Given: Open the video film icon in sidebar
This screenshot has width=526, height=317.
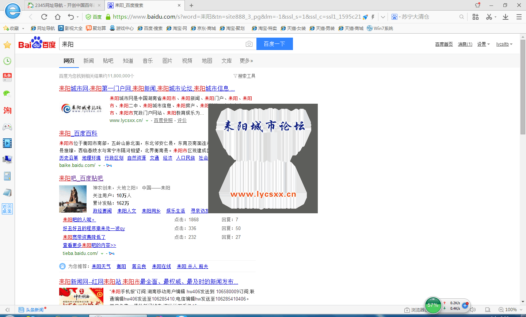Looking at the screenshot, I should pyautogui.click(x=7, y=143).
